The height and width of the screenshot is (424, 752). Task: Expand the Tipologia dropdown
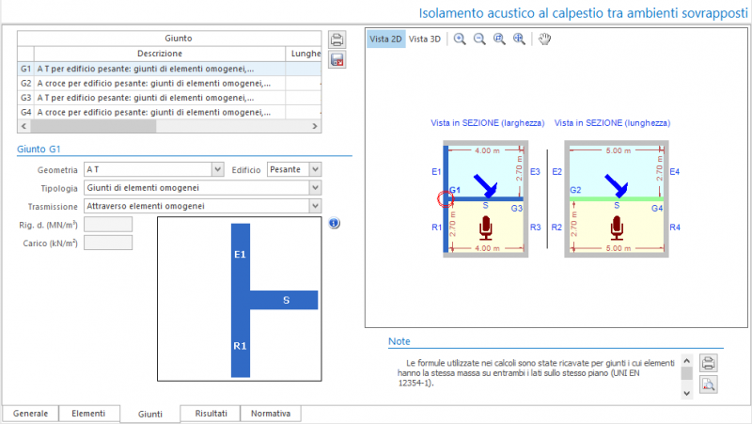coord(315,187)
